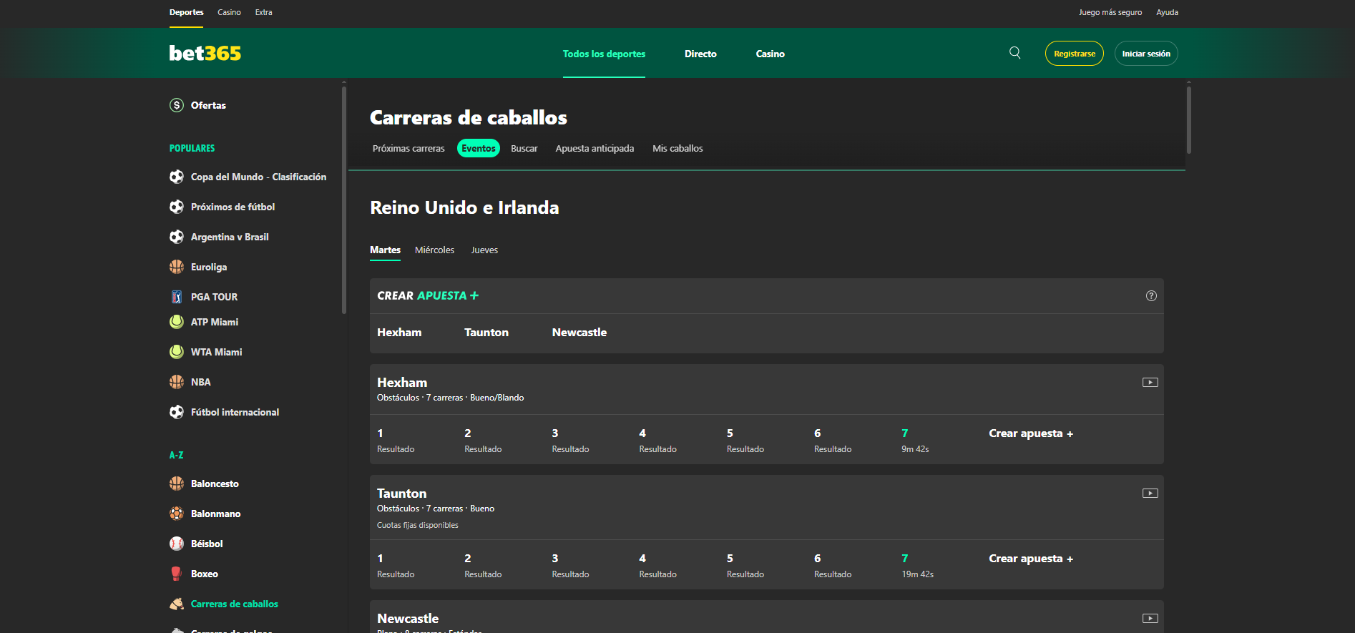This screenshot has height=633, width=1355.
Task: Click football icon beside Argentina v Brasil
Action: (177, 237)
